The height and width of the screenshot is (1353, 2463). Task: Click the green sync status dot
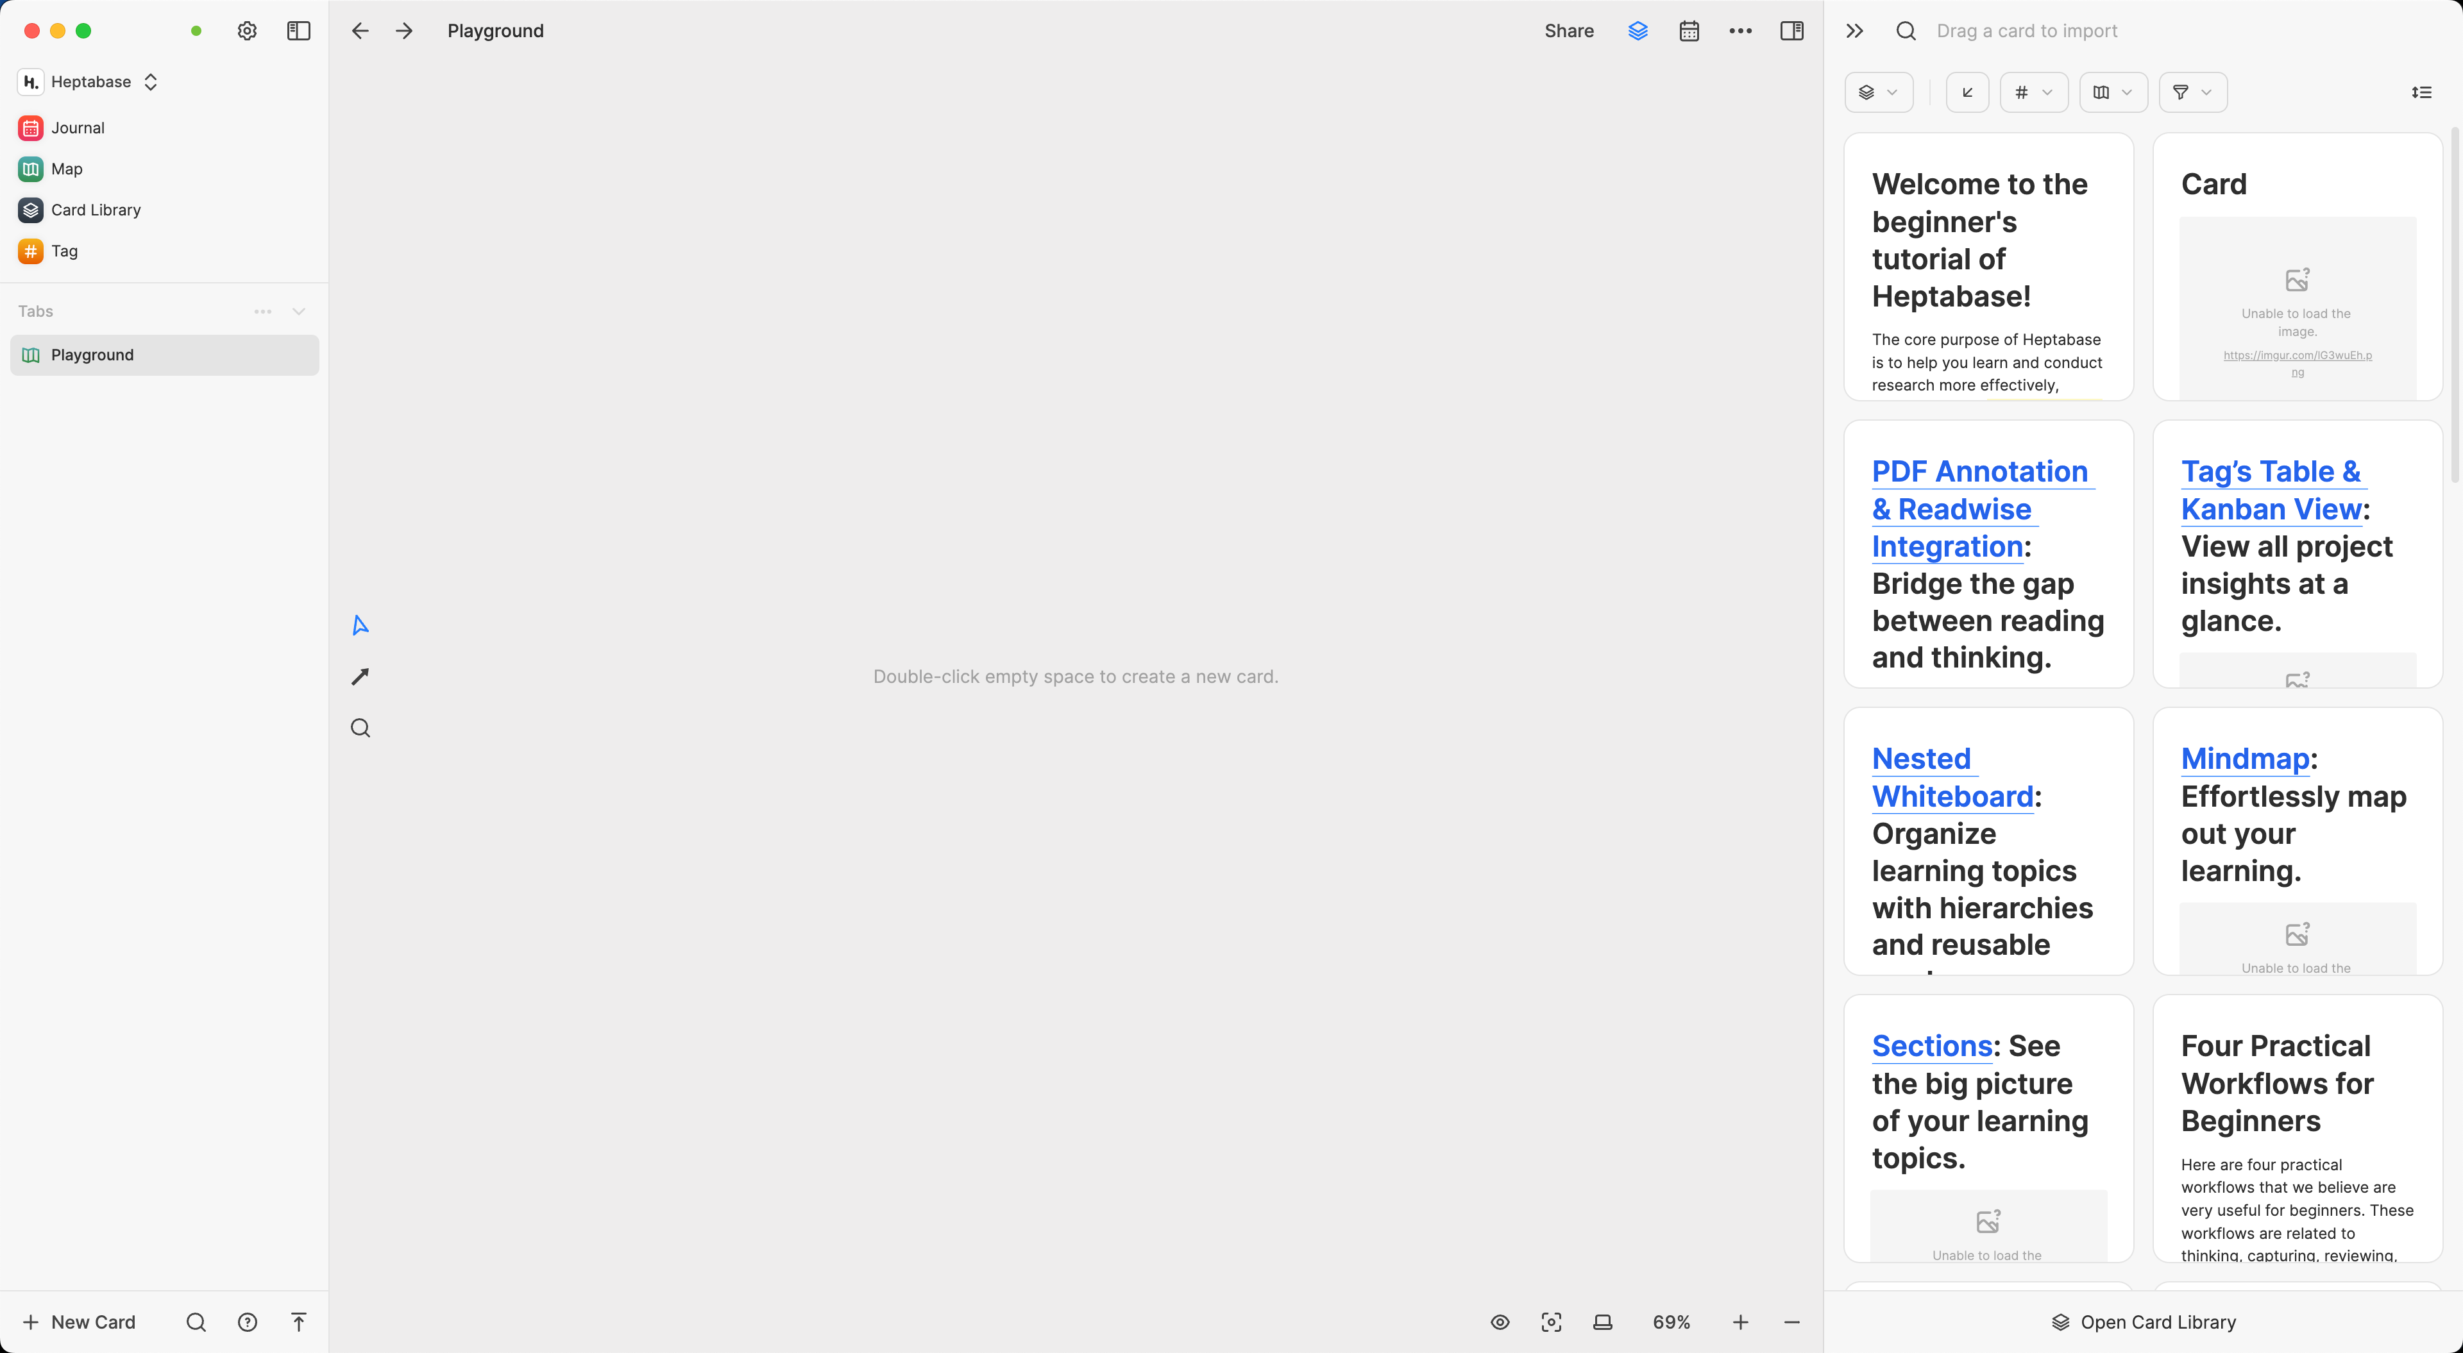click(196, 31)
